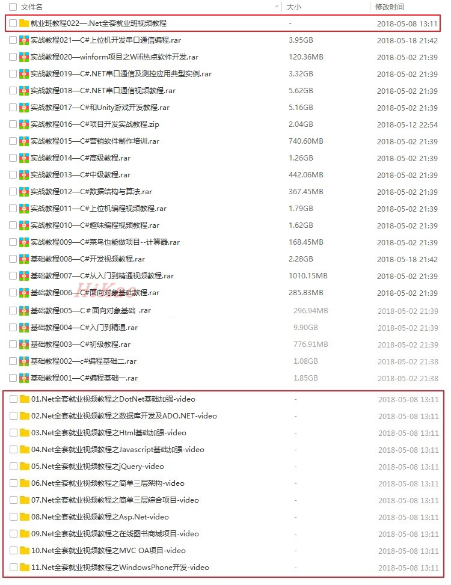Check the box for 实战教程017 Unity游戏开发教程
451x585 pixels.
click(x=13, y=108)
